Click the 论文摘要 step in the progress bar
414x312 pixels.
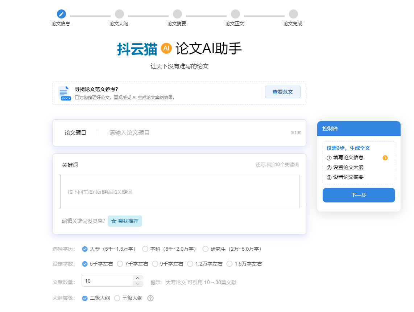(x=177, y=14)
